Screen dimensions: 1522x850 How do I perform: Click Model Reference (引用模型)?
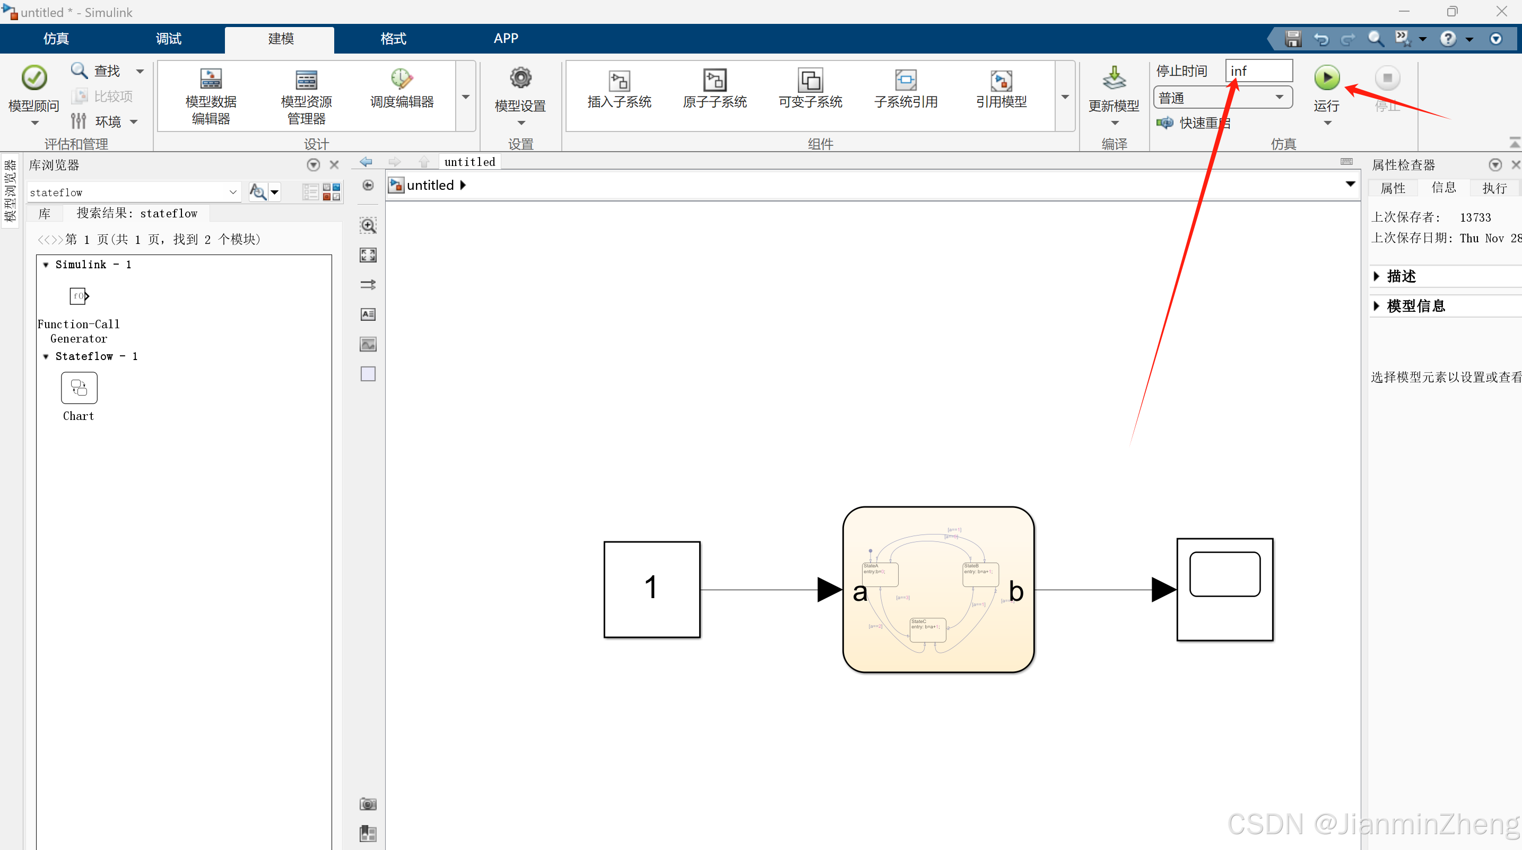1001,89
